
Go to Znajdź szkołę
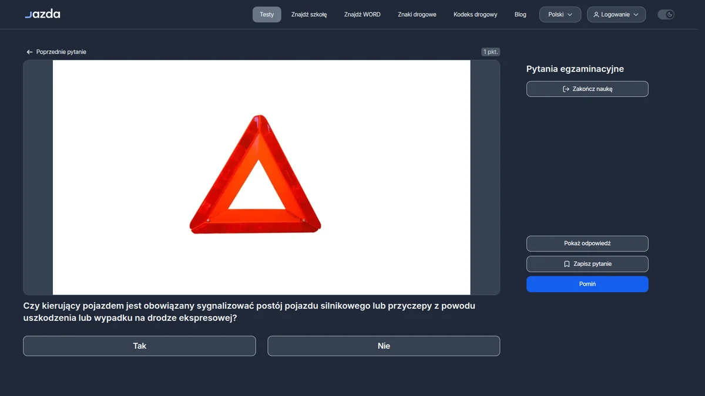309,15
